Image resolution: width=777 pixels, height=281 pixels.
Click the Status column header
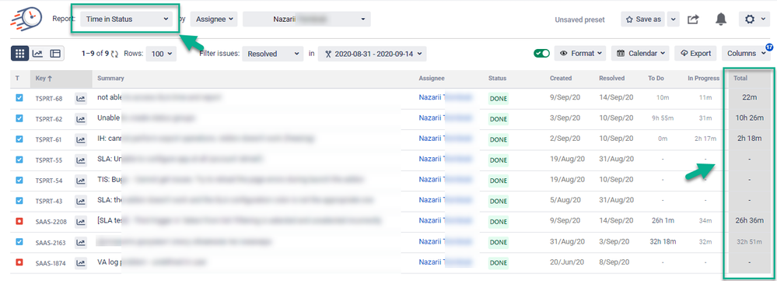pyautogui.click(x=497, y=79)
